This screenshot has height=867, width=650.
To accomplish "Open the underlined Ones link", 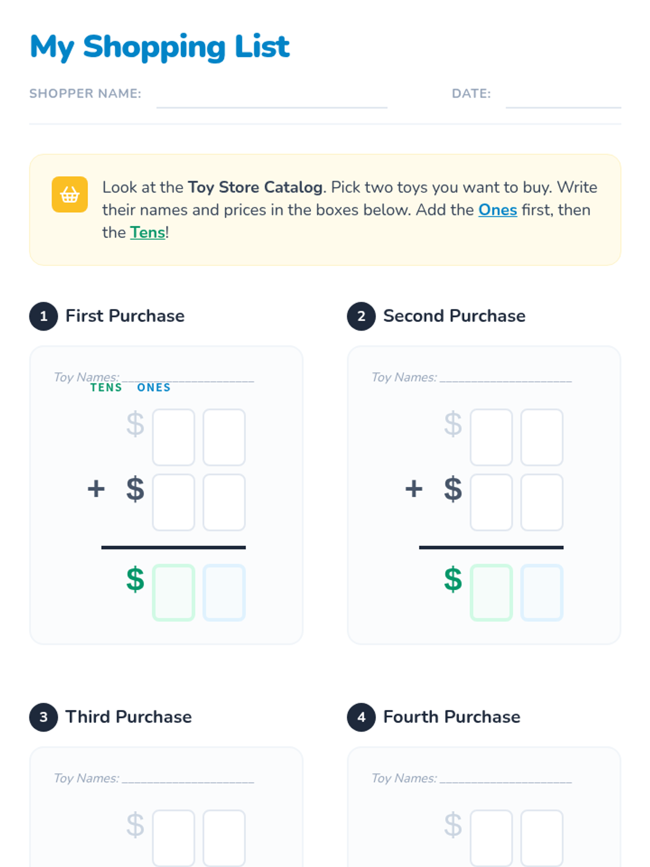I will click(x=497, y=210).
